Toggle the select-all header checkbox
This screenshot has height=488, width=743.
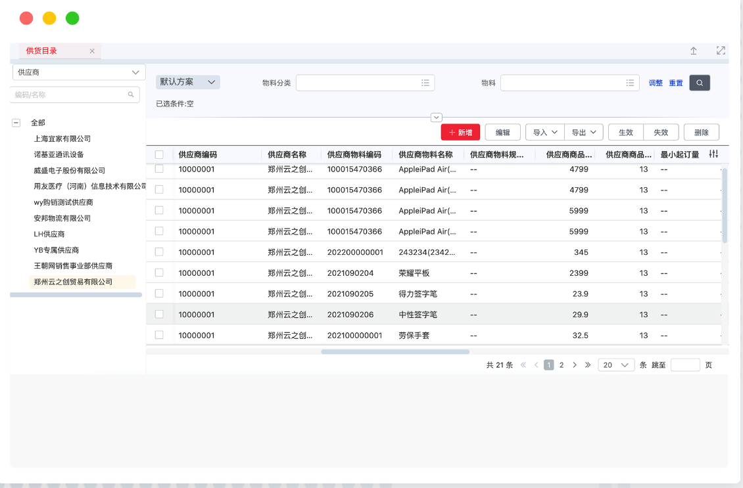point(159,154)
